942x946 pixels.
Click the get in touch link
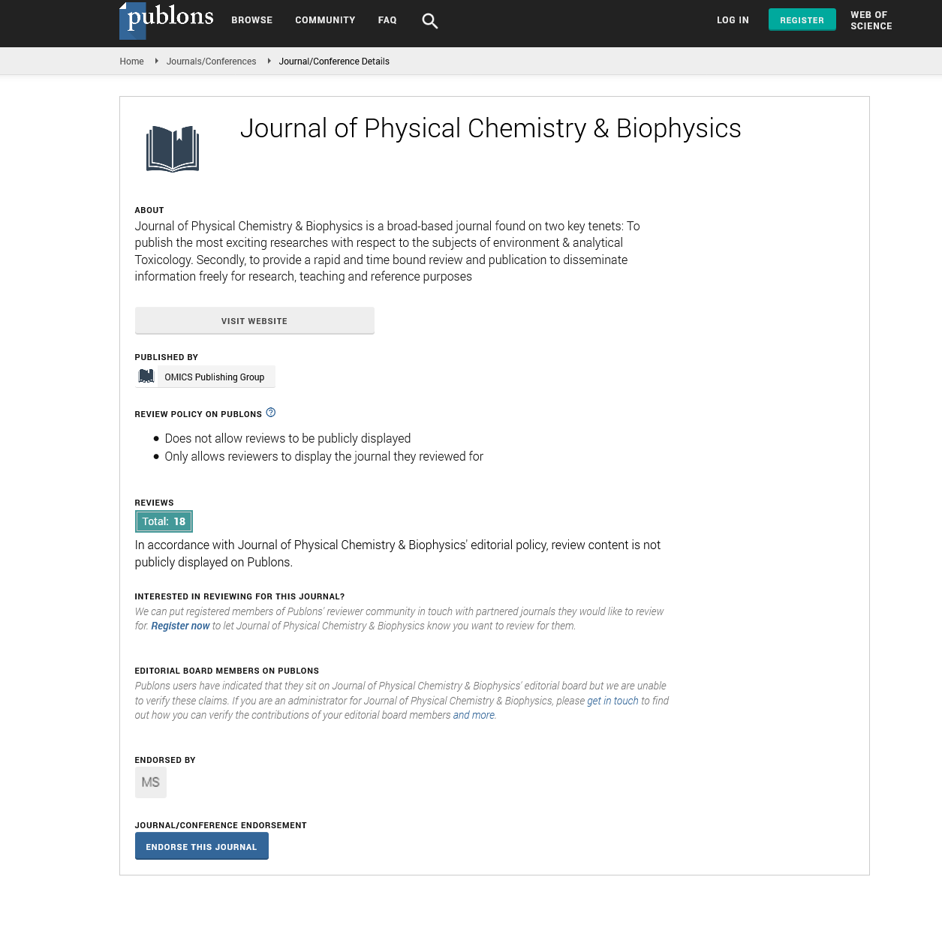[x=612, y=701]
